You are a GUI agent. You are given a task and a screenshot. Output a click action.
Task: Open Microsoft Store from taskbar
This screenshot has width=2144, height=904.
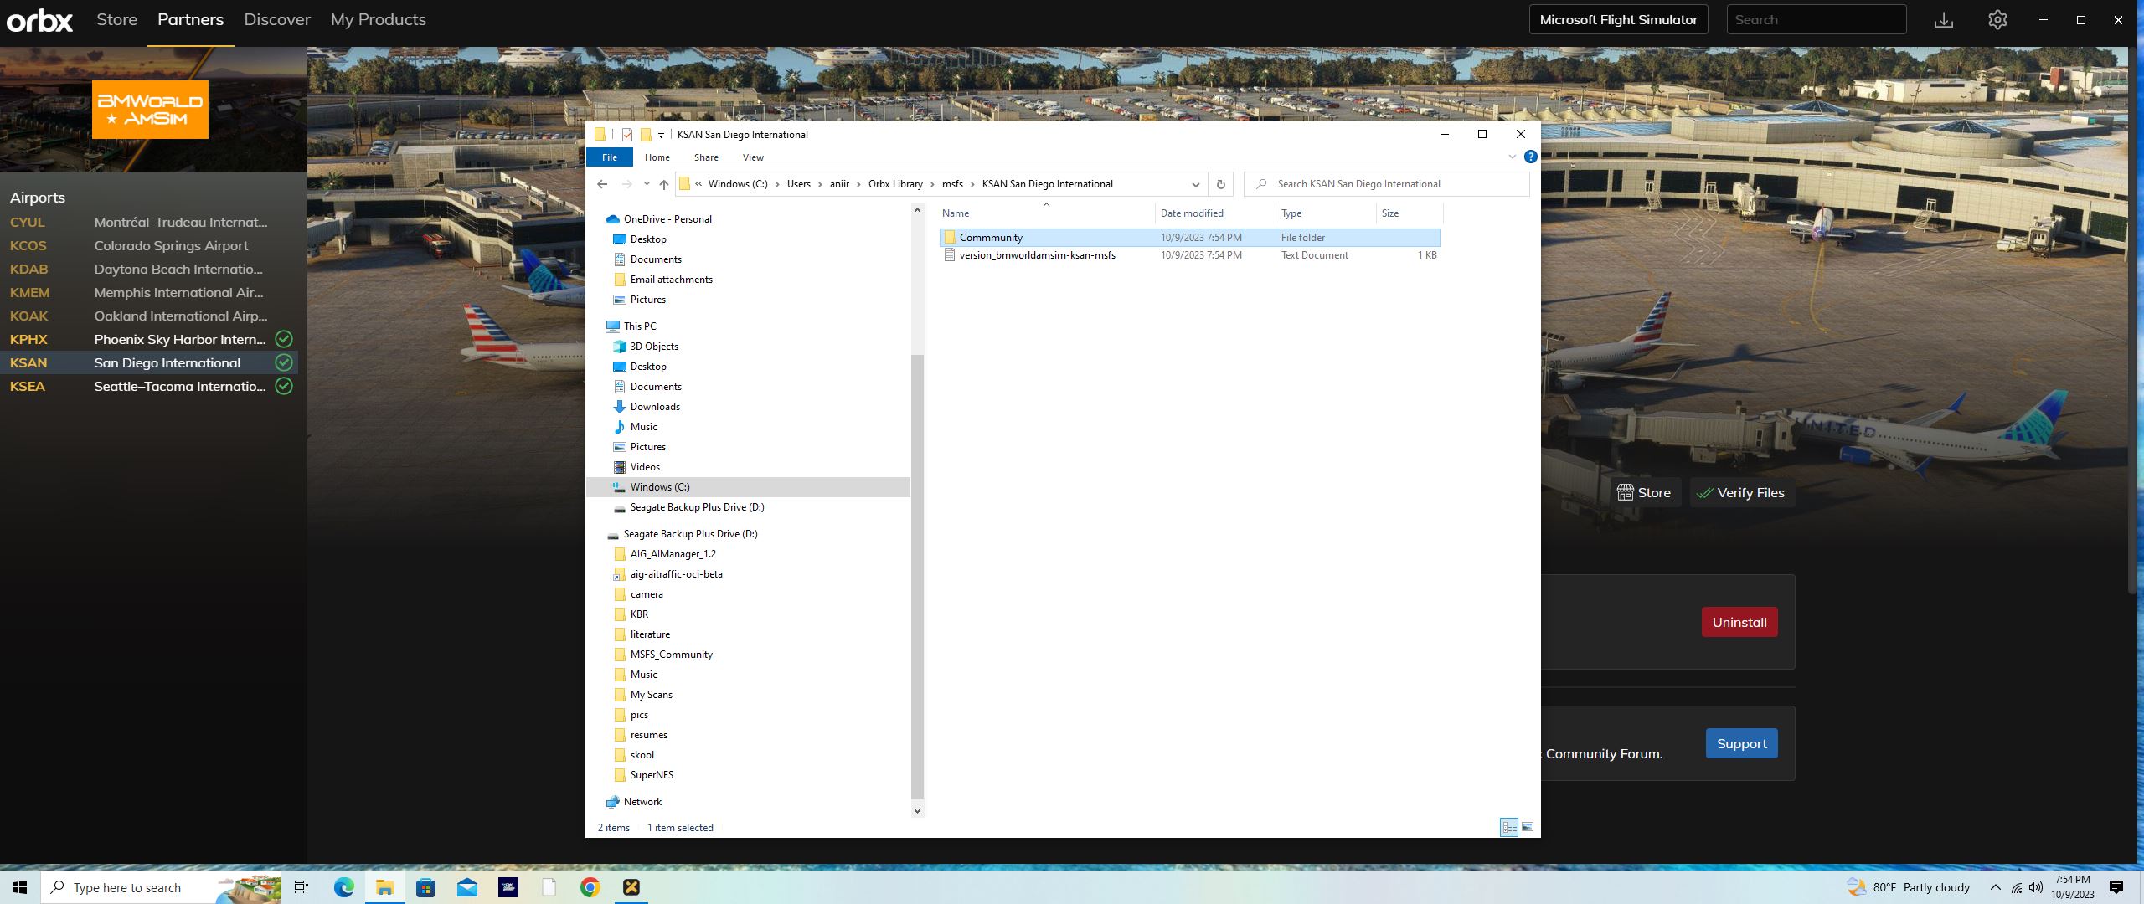point(425,887)
